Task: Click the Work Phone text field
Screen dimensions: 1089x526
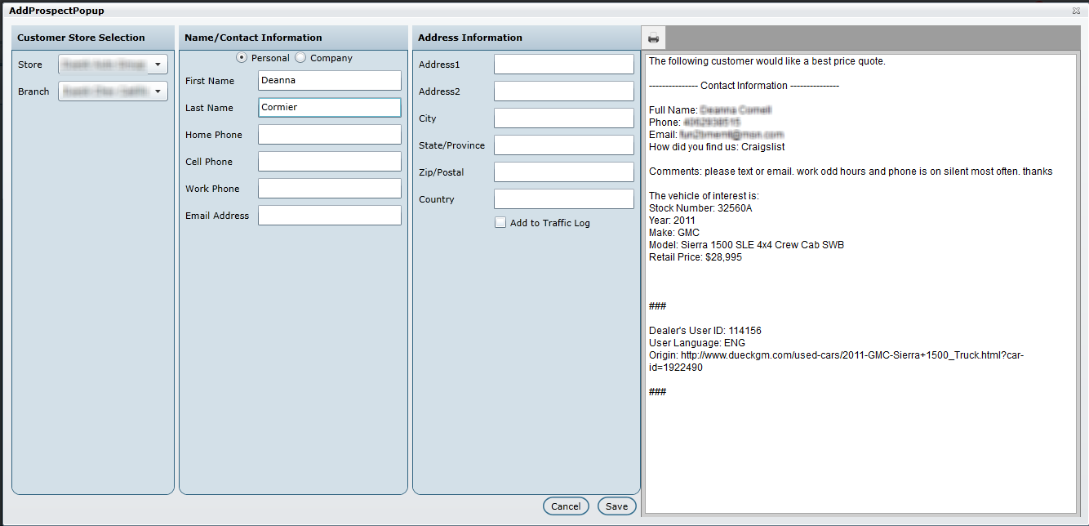Action: [x=329, y=189]
